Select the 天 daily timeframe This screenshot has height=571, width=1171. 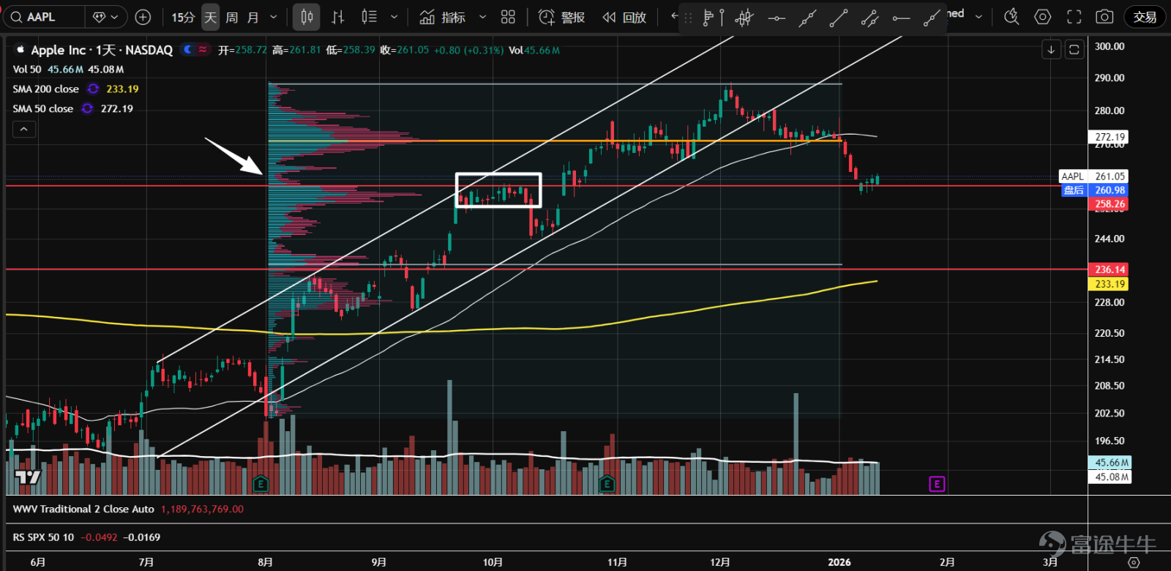[x=211, y=17]
